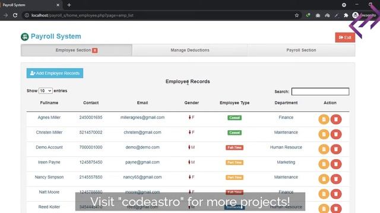
Task: Bookmark this page with the star
Action: 297,15
